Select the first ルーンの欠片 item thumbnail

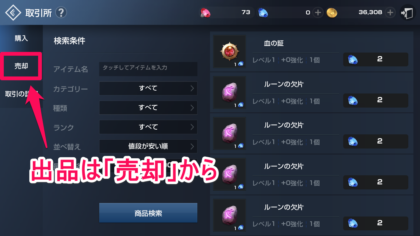[230, 93]
